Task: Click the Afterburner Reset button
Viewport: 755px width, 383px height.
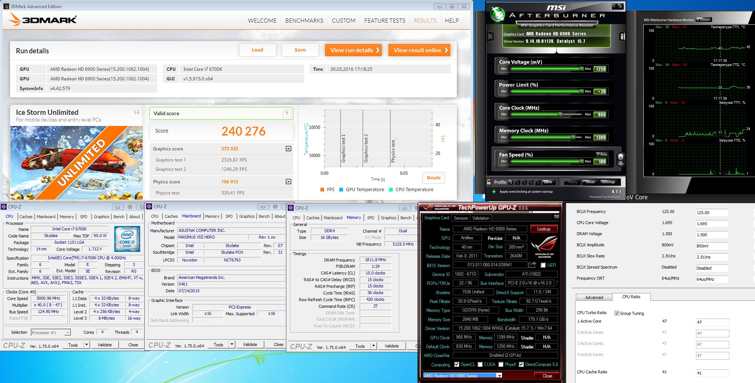Action: (590, 182)
